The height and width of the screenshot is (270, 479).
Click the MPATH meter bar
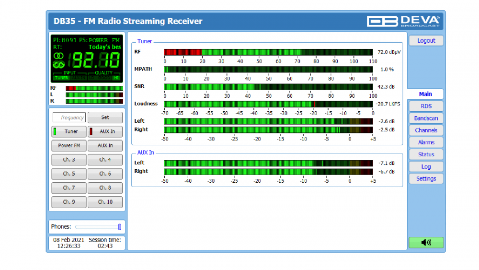click(x=268, y=70)
